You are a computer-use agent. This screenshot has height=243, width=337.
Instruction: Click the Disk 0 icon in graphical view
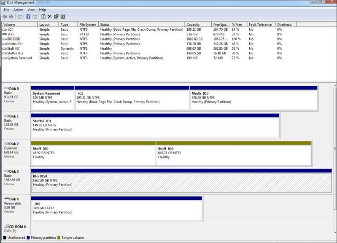(6, 88)
